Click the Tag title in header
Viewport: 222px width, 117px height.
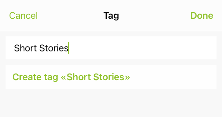pyautogui.click(x=111, y=16)
